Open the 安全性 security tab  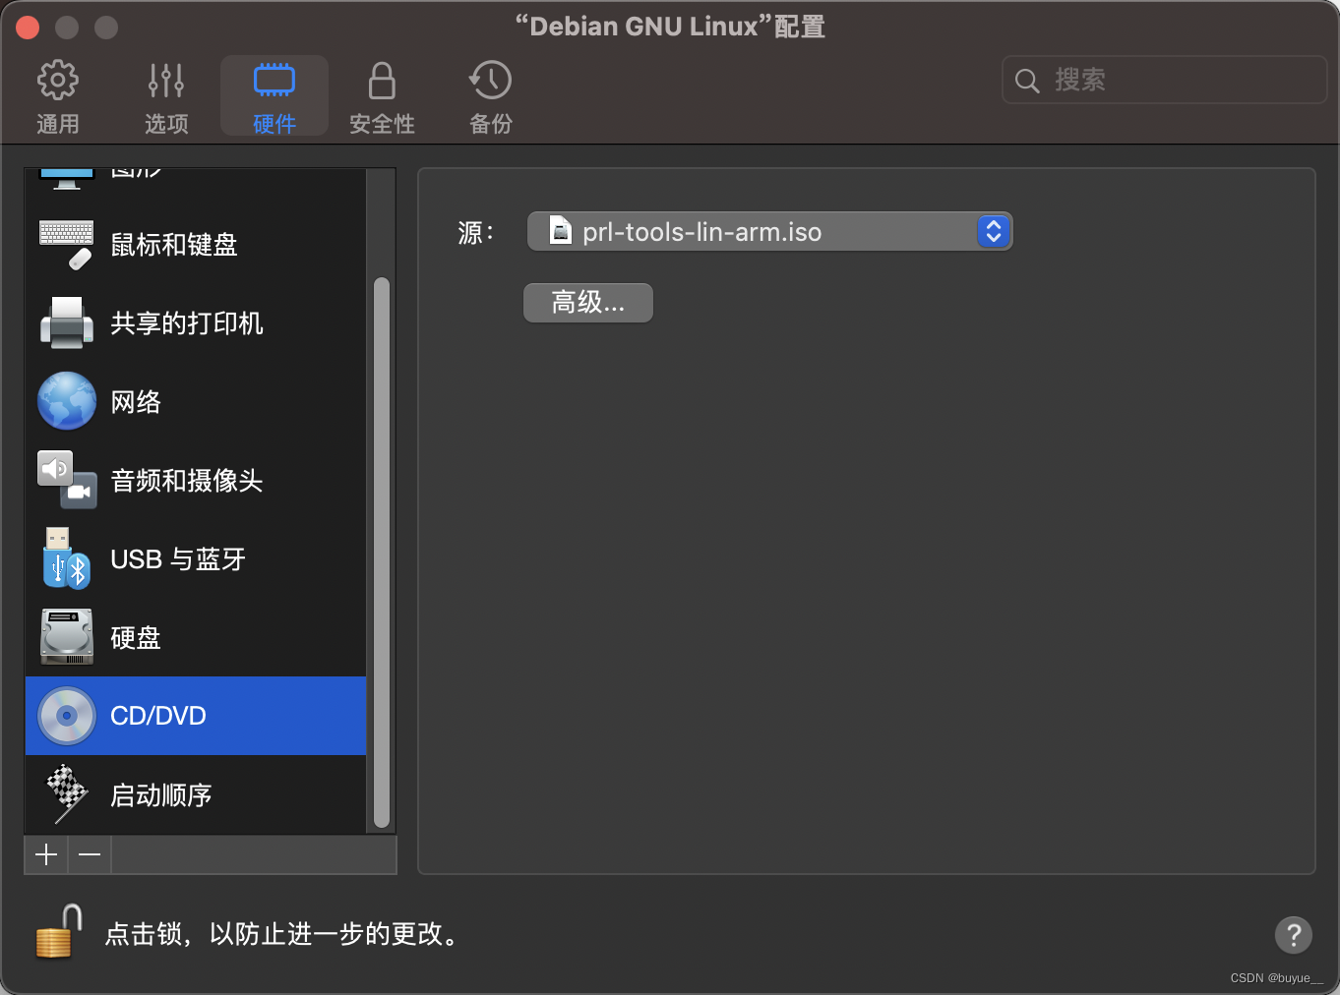click(x=382, y=96)
